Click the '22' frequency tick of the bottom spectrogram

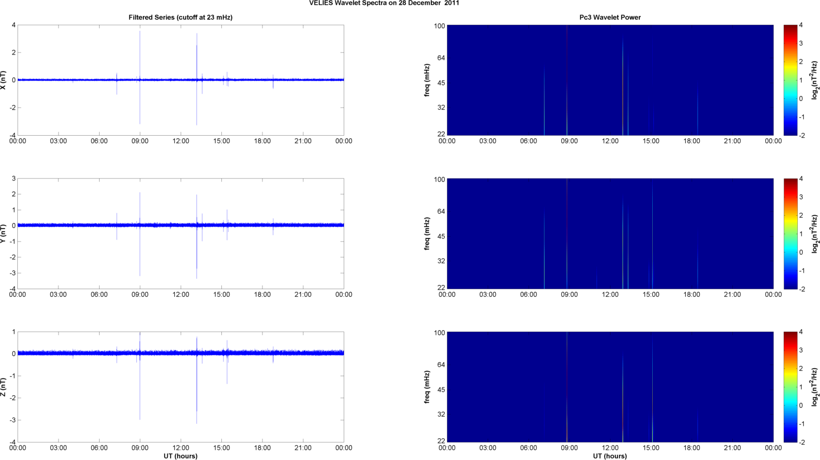point(441,441)
